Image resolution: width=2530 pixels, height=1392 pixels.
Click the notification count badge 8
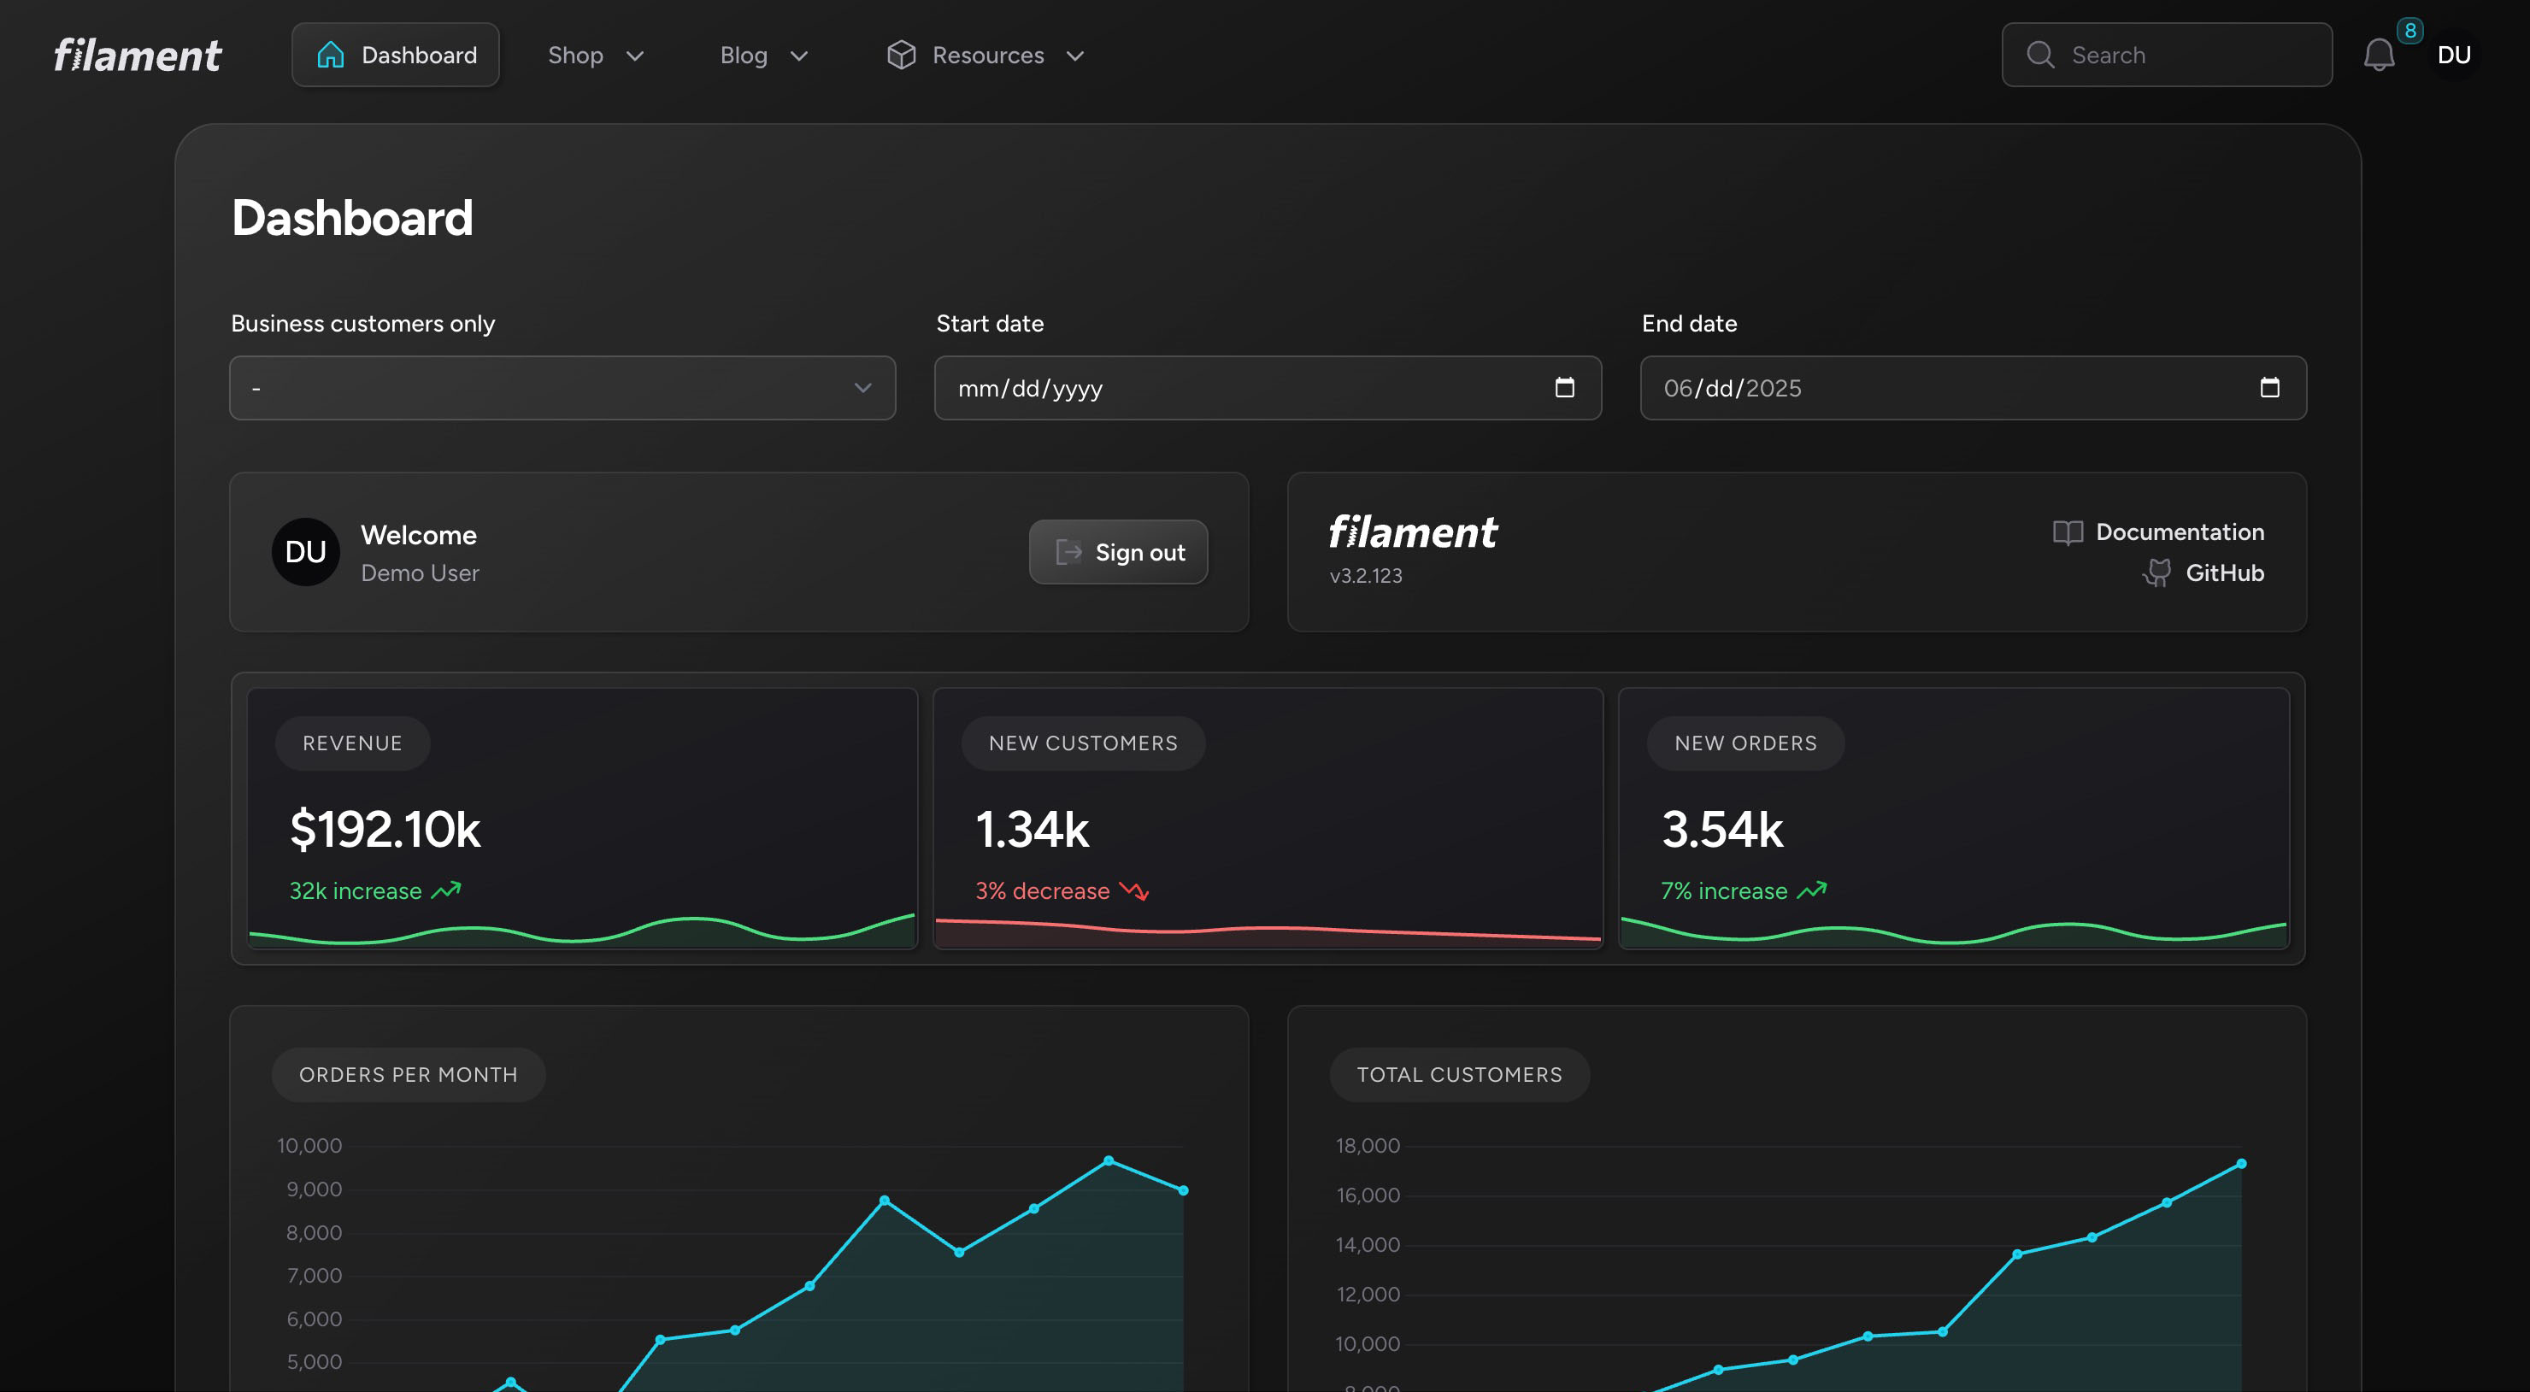(x=2410, y=31)
